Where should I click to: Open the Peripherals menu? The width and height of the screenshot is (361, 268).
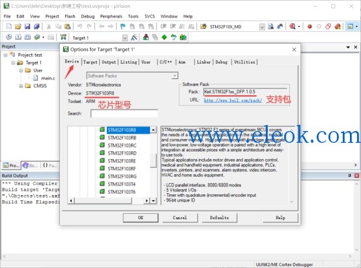click(111, 16)
